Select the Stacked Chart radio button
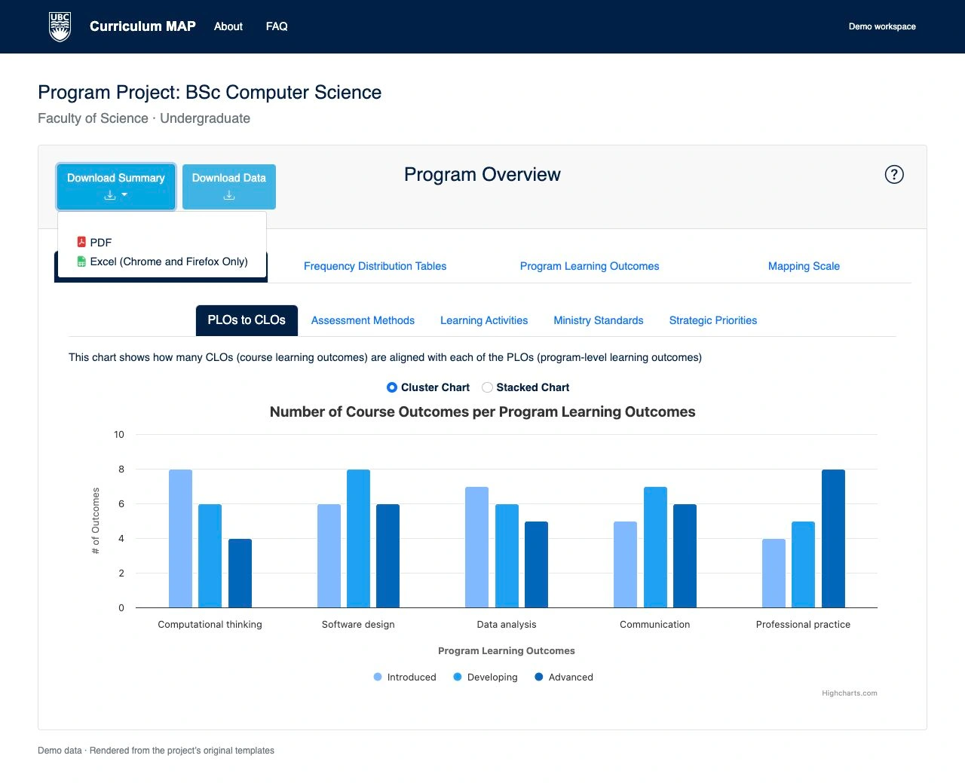This screenshot has width=965, height=783. [x=487, y=387]
